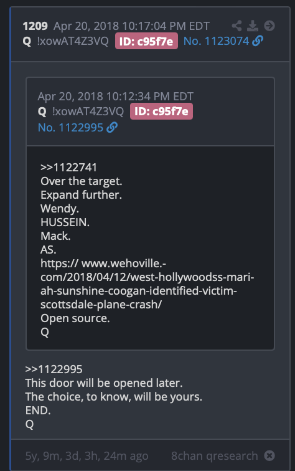Click the >>1122741 reply reference
Viewport: 295px width, 471px height.
pyautogui.click(x=68, y=168)
